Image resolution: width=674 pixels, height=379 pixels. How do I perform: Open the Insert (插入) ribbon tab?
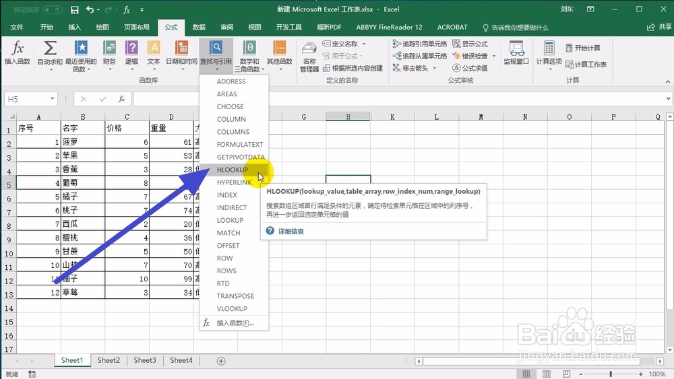click(74, 27)
